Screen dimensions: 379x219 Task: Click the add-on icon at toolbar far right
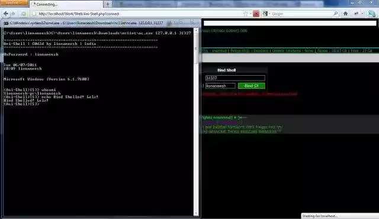click(371, 14)
